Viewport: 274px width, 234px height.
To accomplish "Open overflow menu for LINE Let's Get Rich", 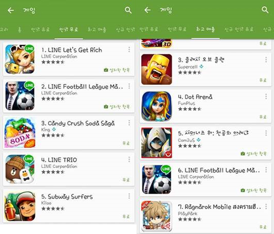I will tap(129, 50).
